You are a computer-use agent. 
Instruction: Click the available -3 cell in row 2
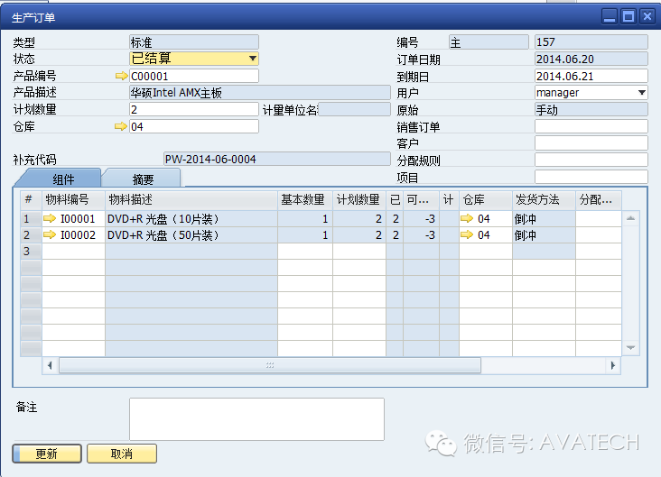(x=421, y=234)
